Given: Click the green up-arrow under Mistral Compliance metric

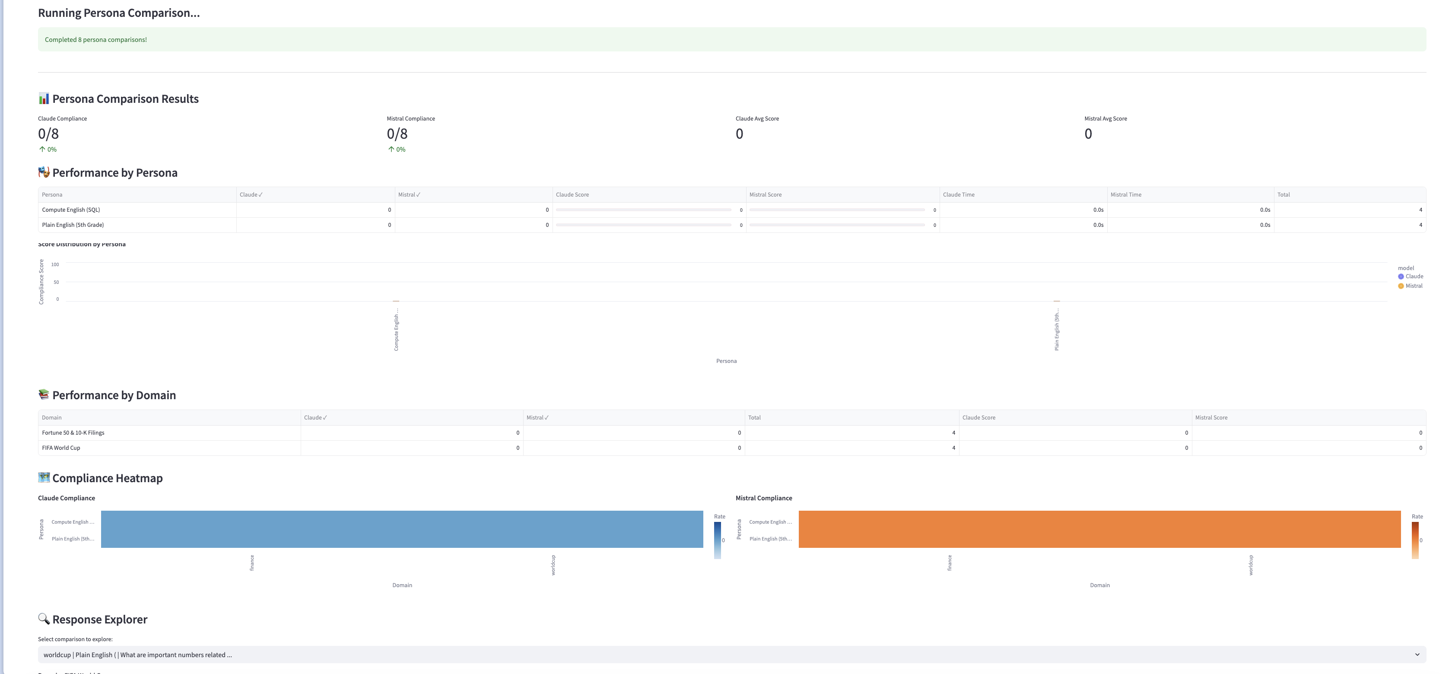Looking at the screenshot, I should [x=391, y=149].
